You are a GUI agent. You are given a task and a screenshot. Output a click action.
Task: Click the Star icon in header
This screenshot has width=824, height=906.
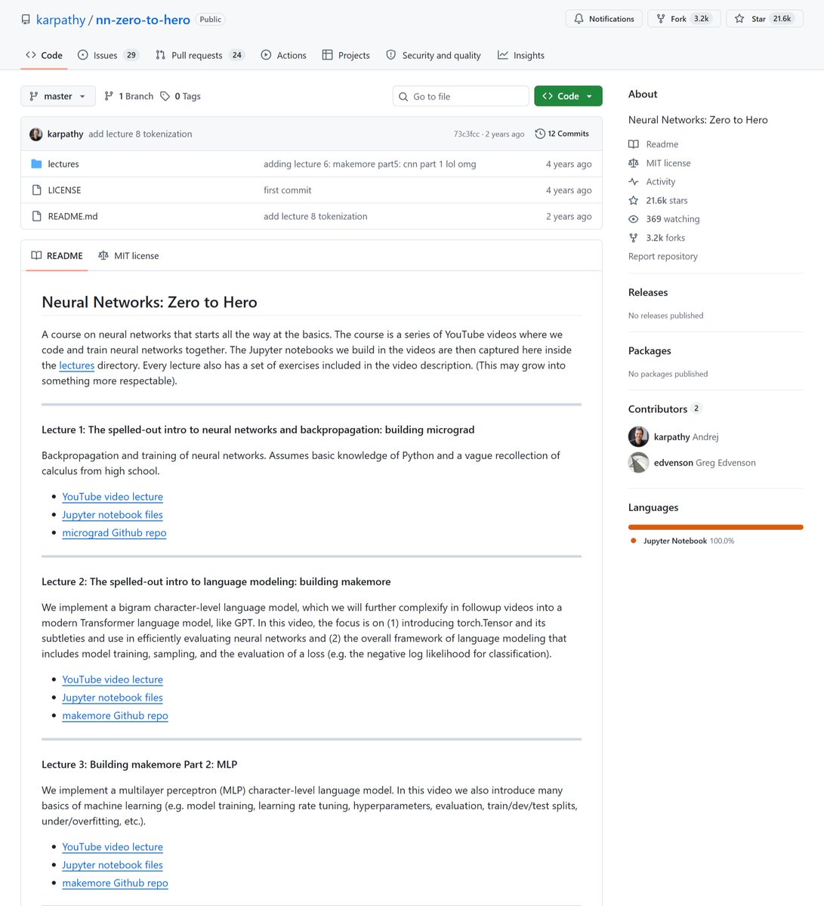point(739,19)
